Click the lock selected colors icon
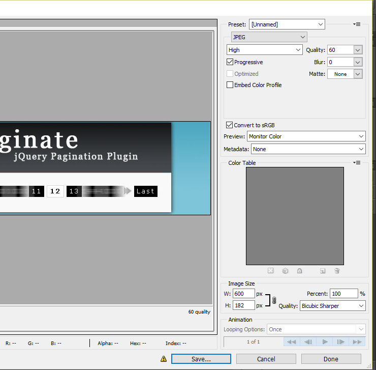The width and height of the screenshot is (376, 370). 299,271
